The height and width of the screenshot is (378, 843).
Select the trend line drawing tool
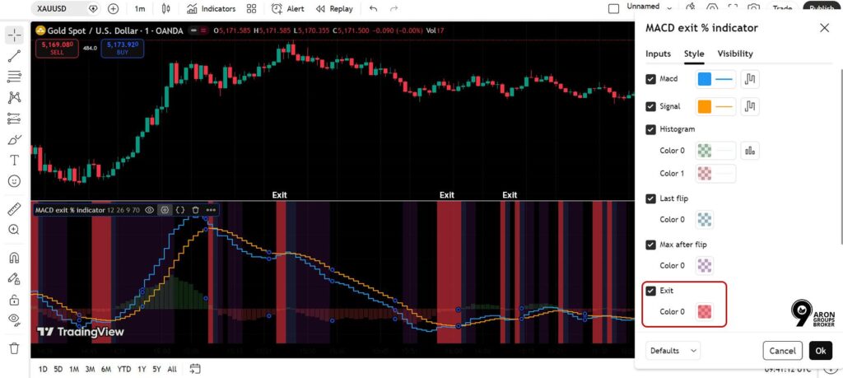[15, 56]
